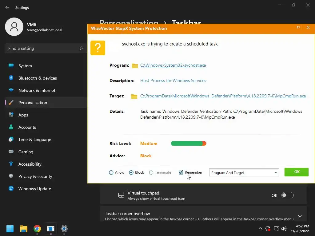Open Accessibility settings category
The width and height of the screenshot is (315, 236).
(46, 164)
